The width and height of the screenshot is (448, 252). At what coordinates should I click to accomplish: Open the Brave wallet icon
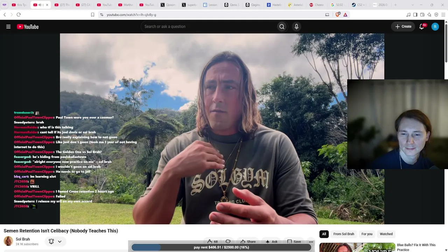click(x=422, y=15)
